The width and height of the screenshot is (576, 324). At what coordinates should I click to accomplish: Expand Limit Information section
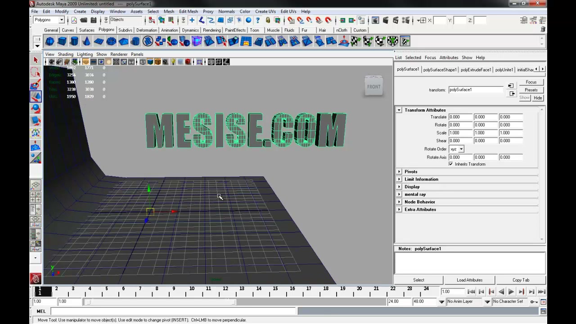pyautogui.click(x=399, y=179)
